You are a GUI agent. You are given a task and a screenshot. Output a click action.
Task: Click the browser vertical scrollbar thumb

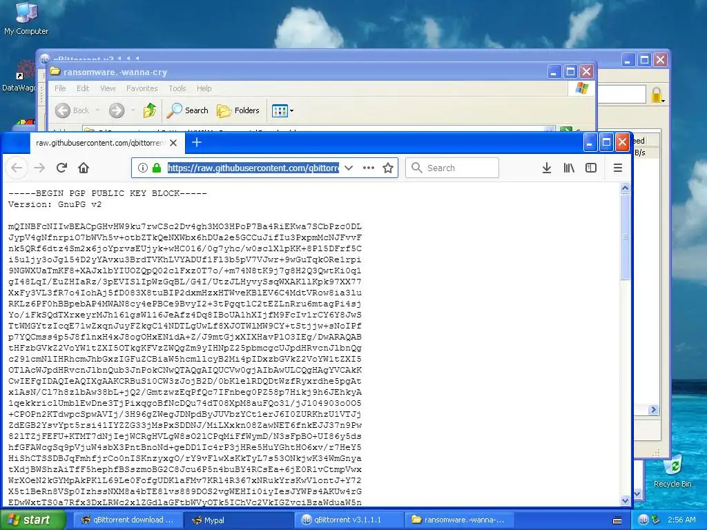(x=625, y=237)
